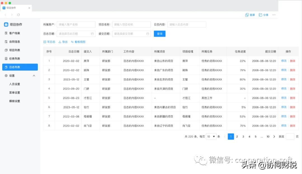Collapse the 设置 section in sidebar
Image resolution: width=302 pixels, height=174 pixels.
(34, 75)
